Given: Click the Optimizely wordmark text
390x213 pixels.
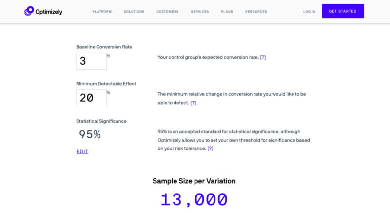Looking at the screenshot, I should 49,12.
